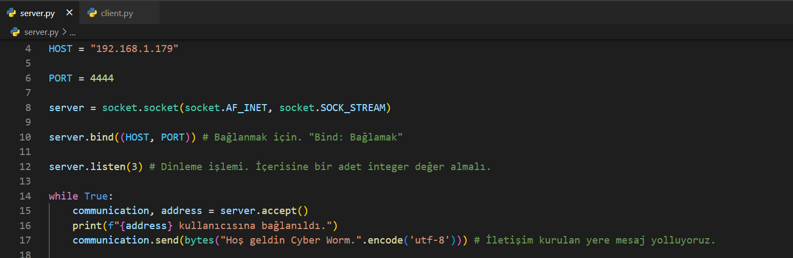
Task: Click the Python icon on client.py tab
Action: coord(92,13)
